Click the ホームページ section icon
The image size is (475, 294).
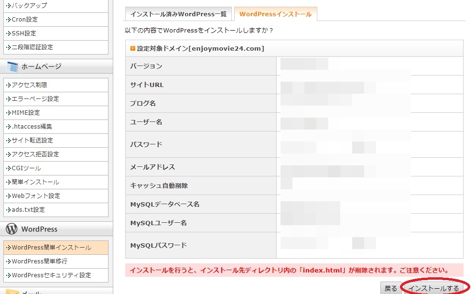(x=12, y=66)
